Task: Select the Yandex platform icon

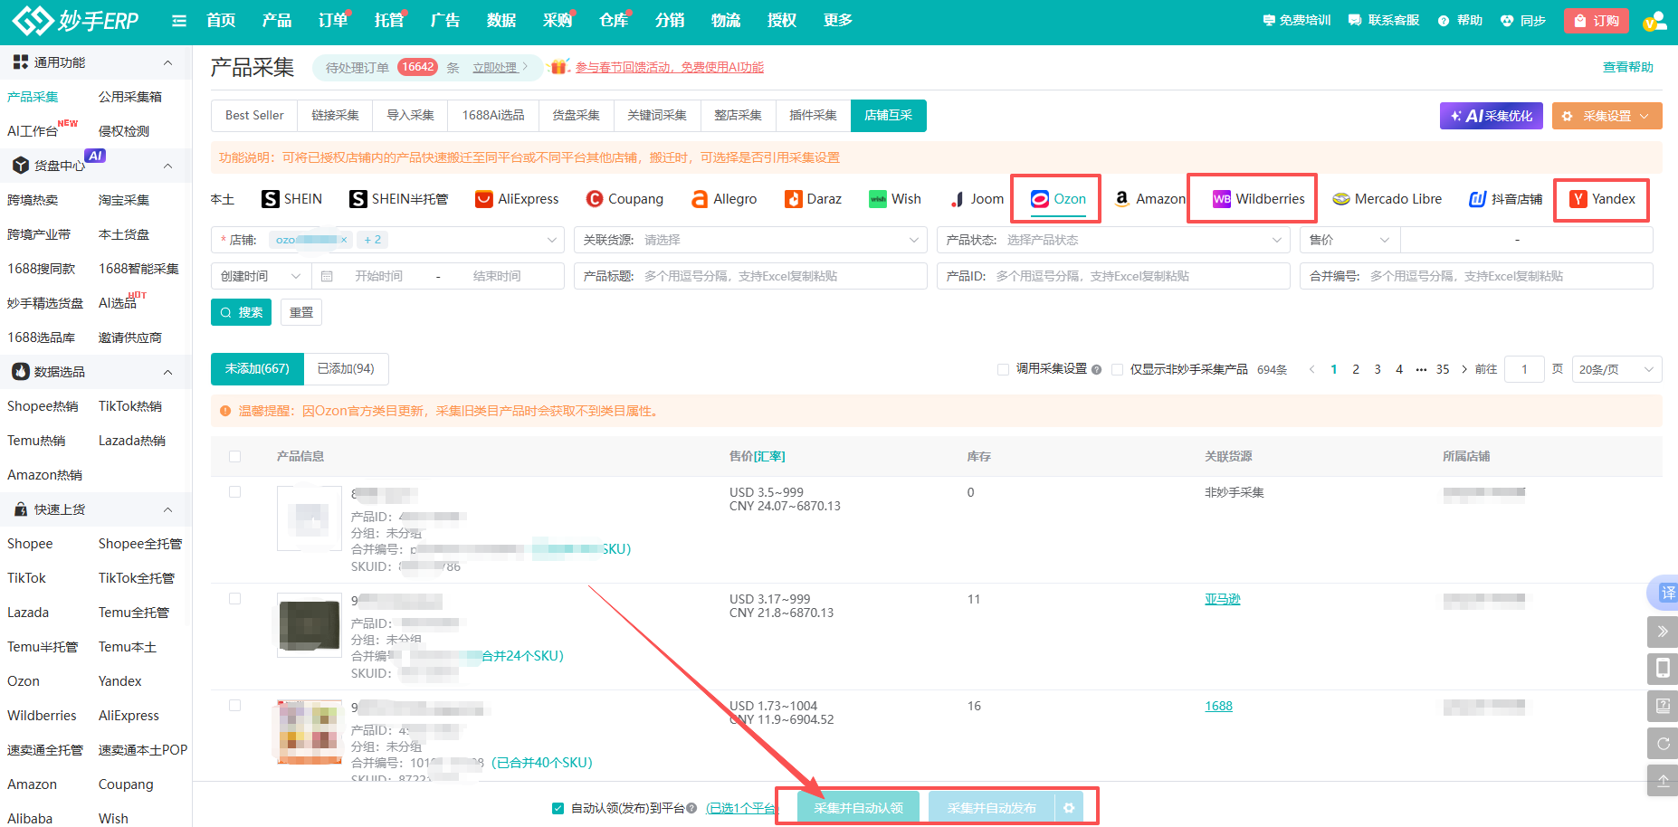Action: 1578,199
